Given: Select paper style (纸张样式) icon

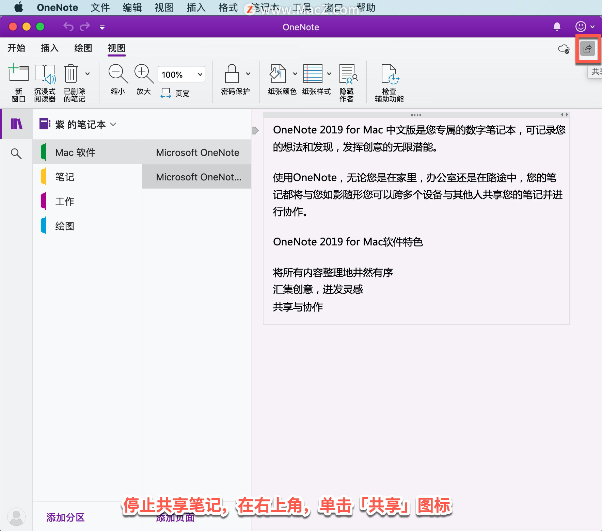Looking at the screenshot, I should click(313, 74).
